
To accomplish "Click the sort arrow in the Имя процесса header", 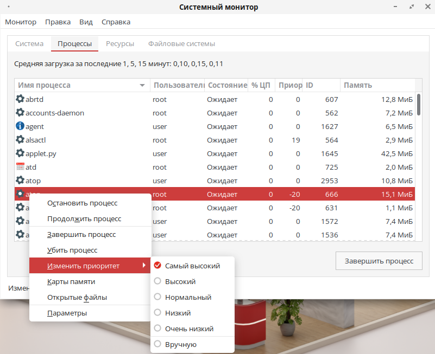I will click(x=142, y=86).
